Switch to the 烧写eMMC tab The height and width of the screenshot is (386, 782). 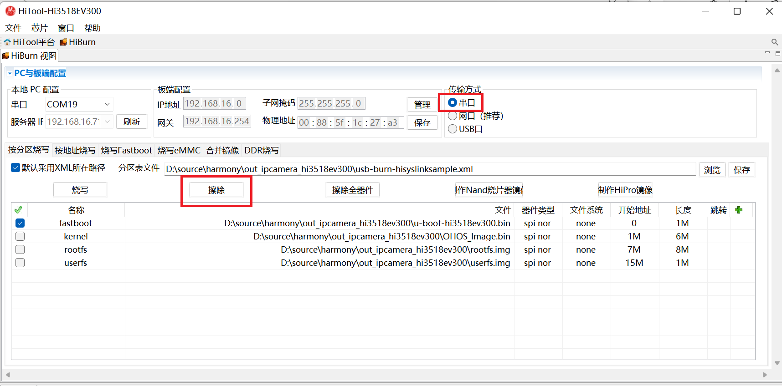179,150
